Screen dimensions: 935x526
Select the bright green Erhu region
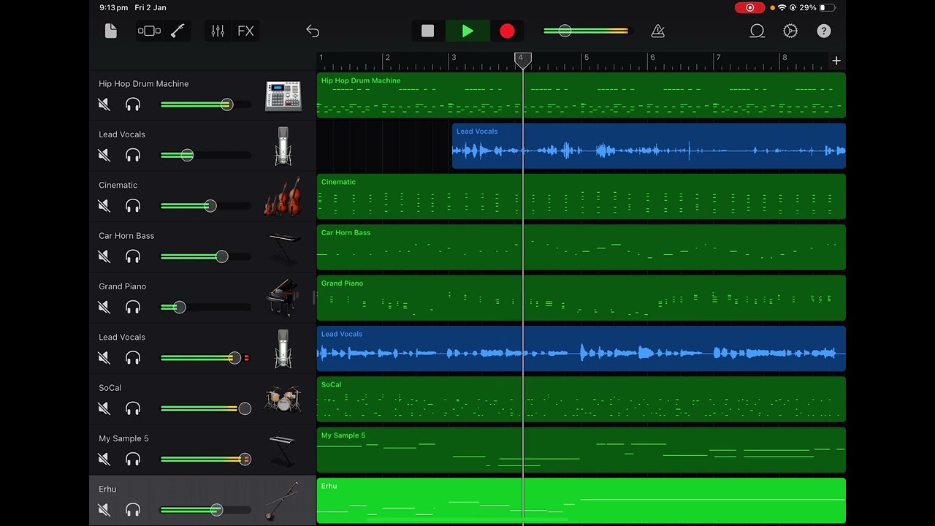point(581,501)
